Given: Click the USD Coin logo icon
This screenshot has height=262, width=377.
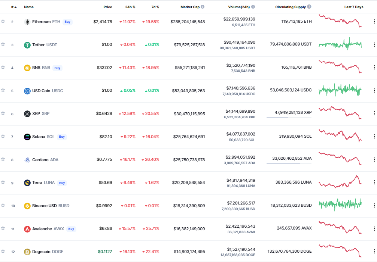Looking at the screenshot, I should pyautogui.click(x=27, y=91).
